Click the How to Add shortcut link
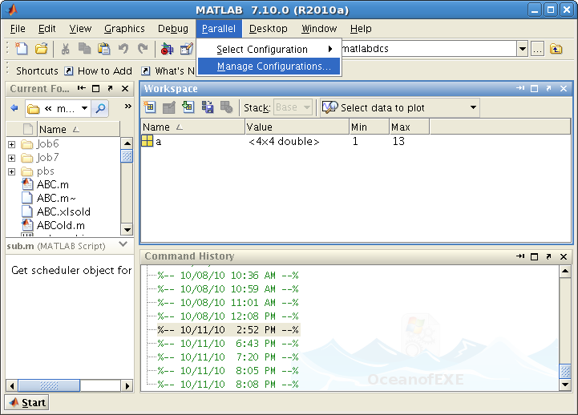 point(99,71)
